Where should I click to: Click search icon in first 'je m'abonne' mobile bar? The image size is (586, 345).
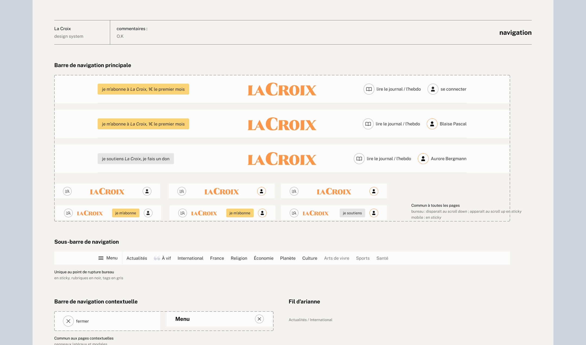[x=68, y=213]
